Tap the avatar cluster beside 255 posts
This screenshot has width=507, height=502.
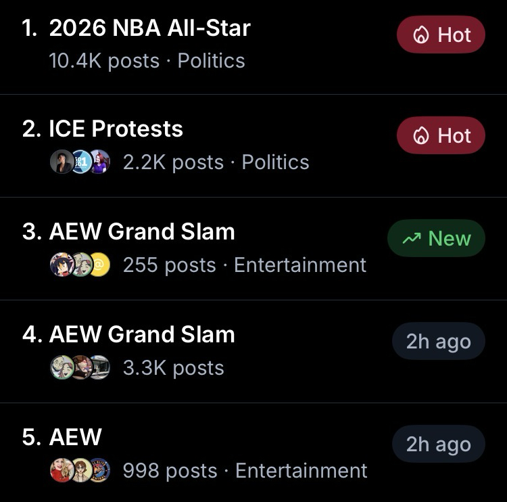(x=80, y=265)
